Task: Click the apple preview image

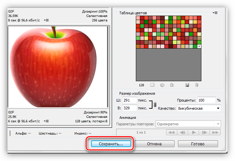Action: [x=58, y=67]
